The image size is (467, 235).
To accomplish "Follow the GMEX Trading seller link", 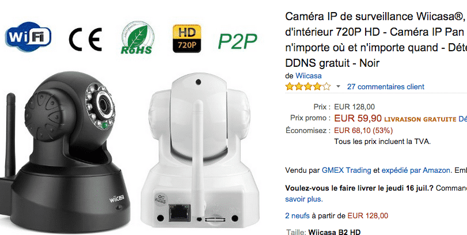I will (x=347, y=170).
